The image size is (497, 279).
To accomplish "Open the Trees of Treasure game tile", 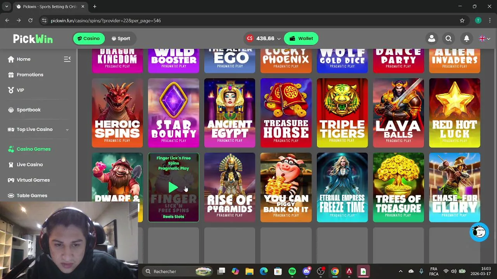I will [x=398, y=188].
